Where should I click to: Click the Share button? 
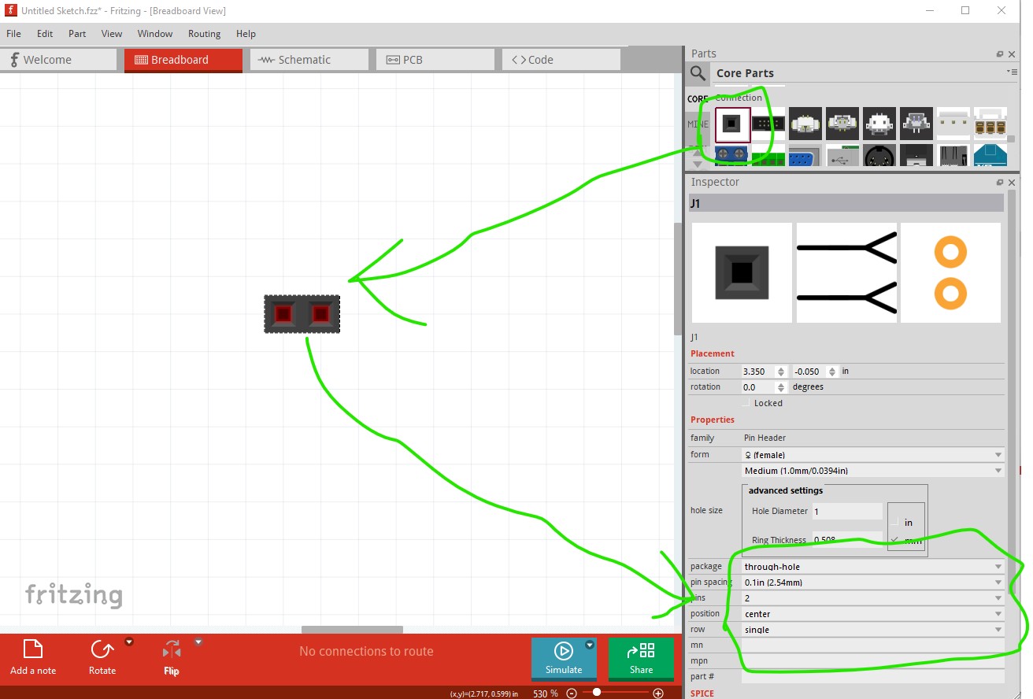pyautogui.click(x=641, y=658)
